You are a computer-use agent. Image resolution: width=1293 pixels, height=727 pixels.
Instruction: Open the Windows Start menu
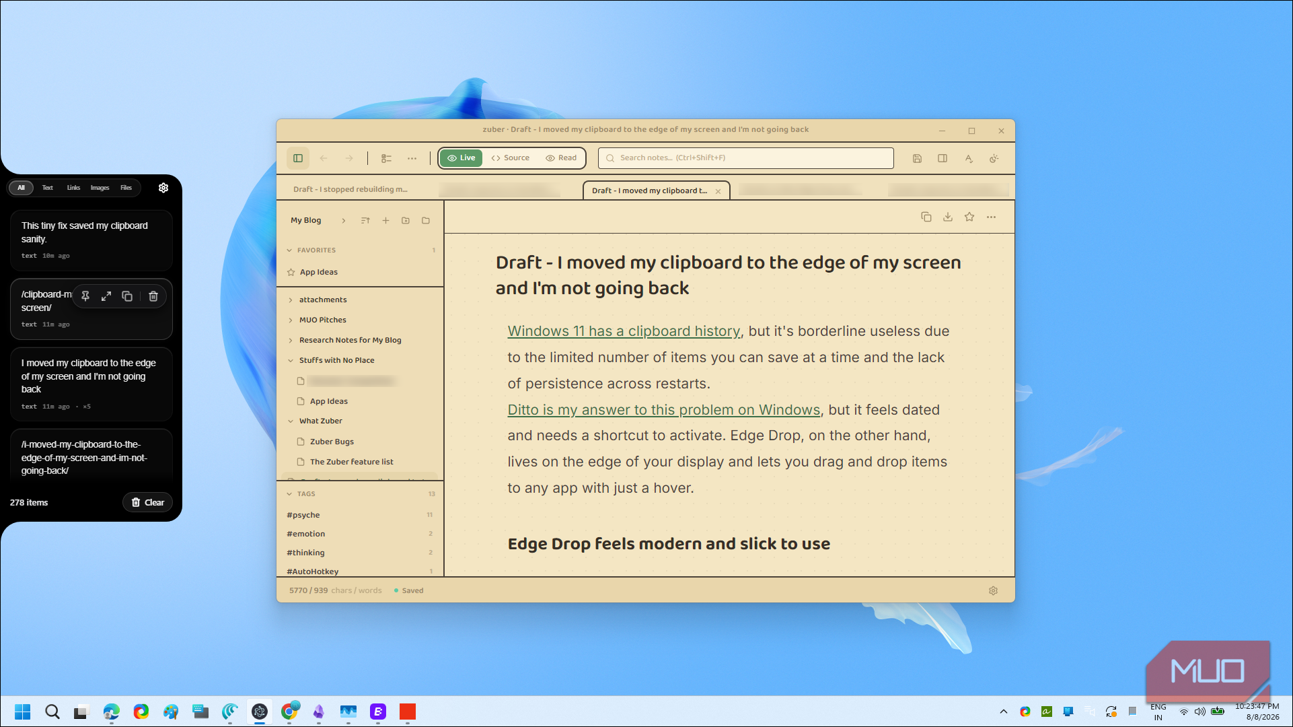pos(22,712)
